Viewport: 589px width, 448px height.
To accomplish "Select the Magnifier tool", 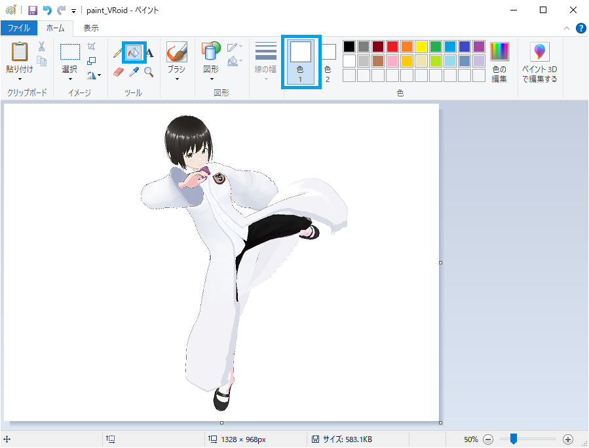I will tap(149, 72).
